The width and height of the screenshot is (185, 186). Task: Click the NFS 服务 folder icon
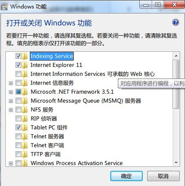[25, 110]
